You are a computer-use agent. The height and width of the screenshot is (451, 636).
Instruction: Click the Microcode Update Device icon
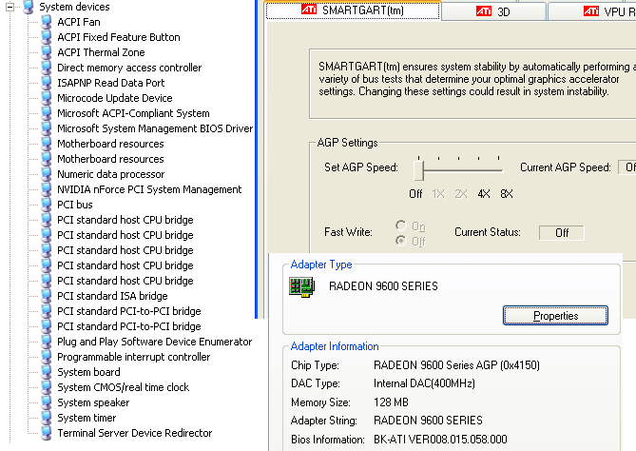click(46, 98)
